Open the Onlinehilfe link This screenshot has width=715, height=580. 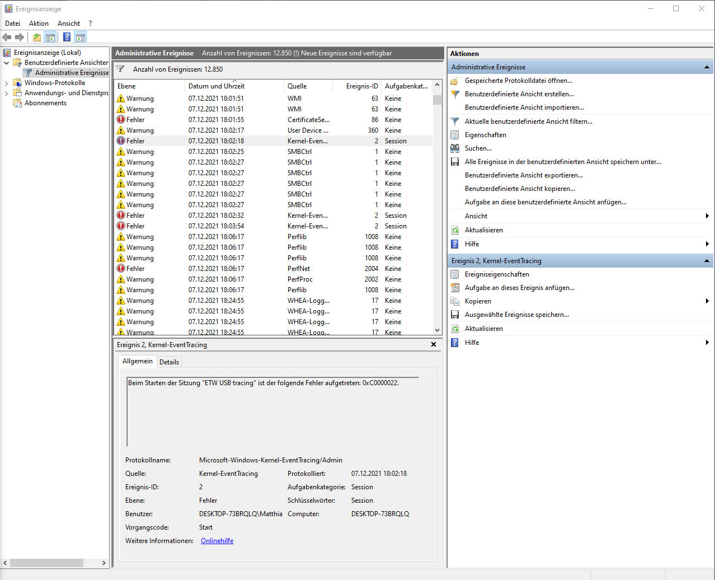[217, 541]
